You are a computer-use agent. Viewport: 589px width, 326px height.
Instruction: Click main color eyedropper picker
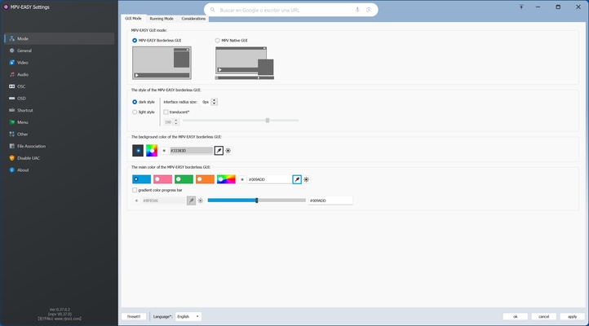click(297, 179)
